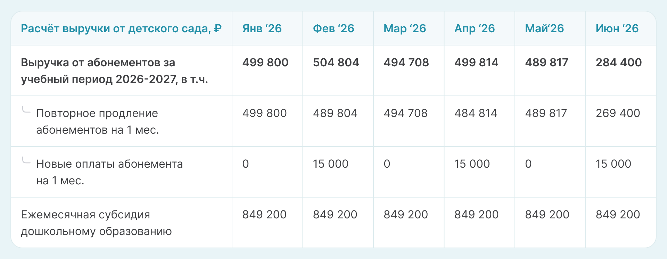Click the "Расчёт выручки от детского сада" title
The image size is (667, 259).
(121, 28)
